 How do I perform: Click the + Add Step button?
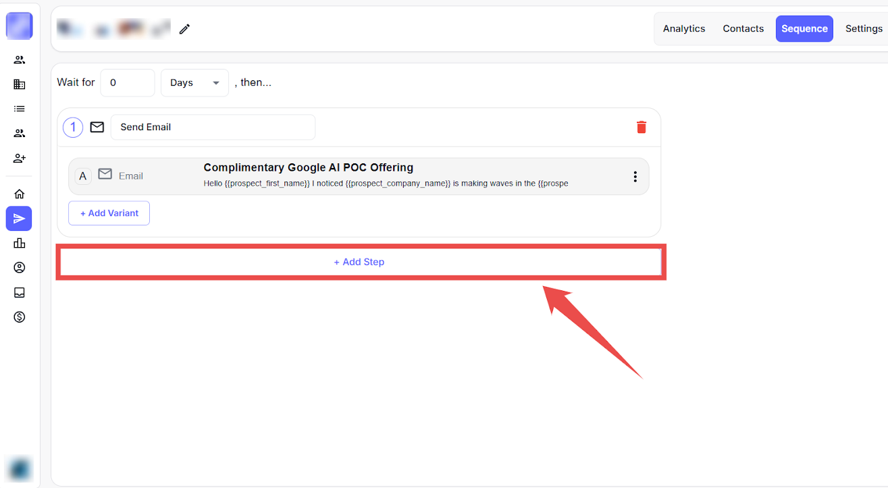coord(359,262)
